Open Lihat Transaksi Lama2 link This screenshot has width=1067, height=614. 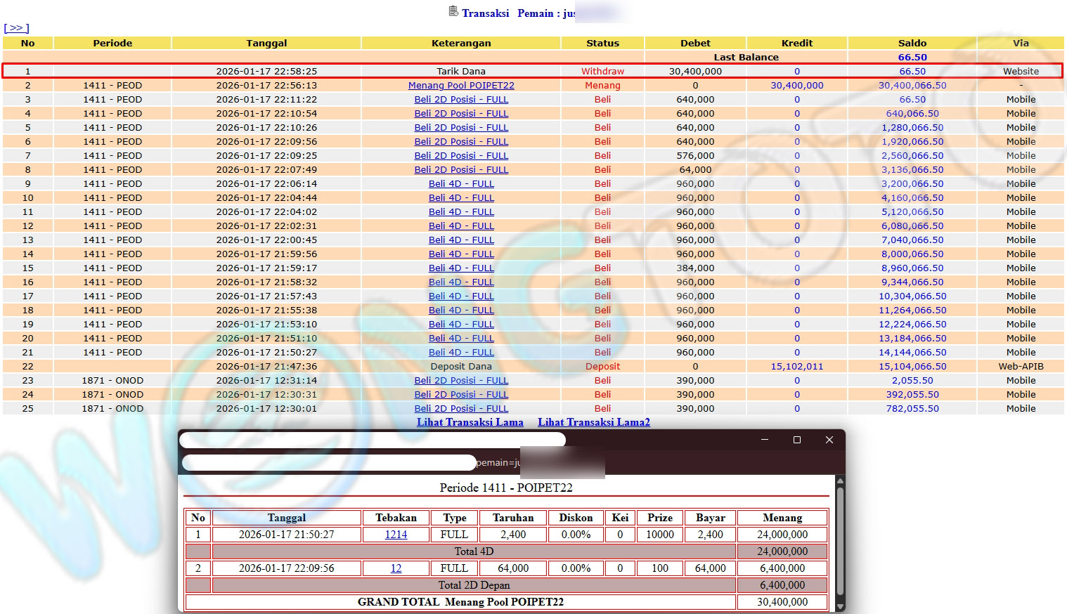point(593,422)
